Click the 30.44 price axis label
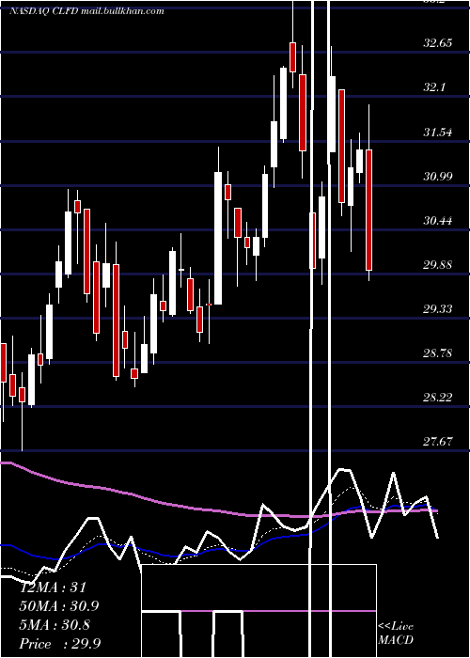This screenshot has height=658, width=470. pos(438,220)
